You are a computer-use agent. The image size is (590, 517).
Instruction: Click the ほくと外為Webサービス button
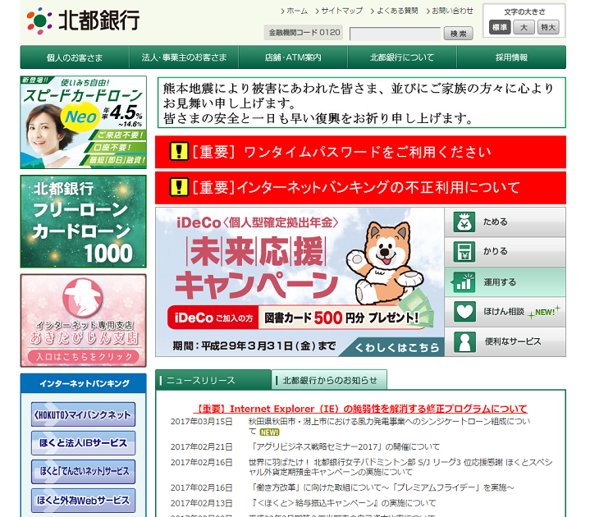83,500
